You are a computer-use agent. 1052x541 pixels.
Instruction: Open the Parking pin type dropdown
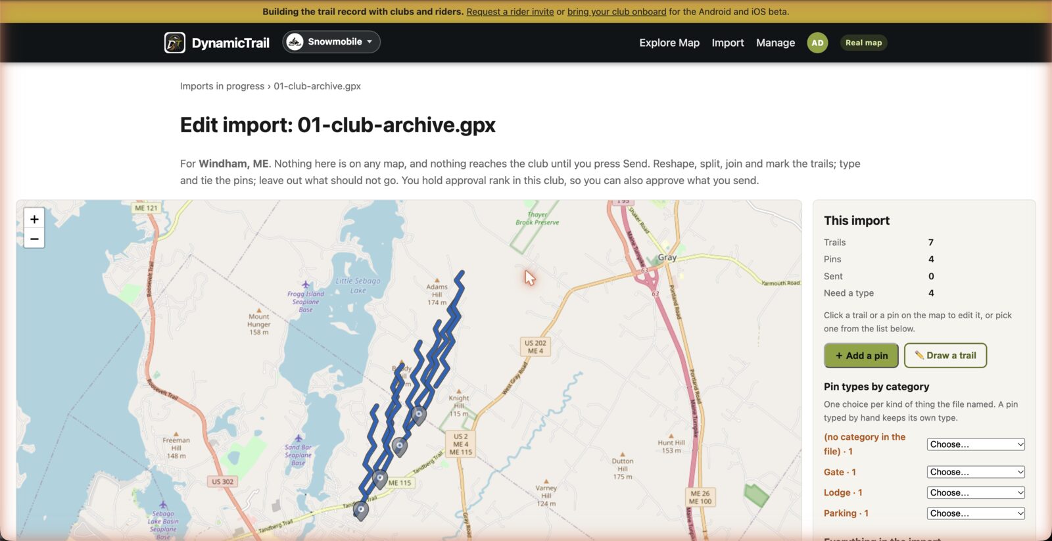976,513
